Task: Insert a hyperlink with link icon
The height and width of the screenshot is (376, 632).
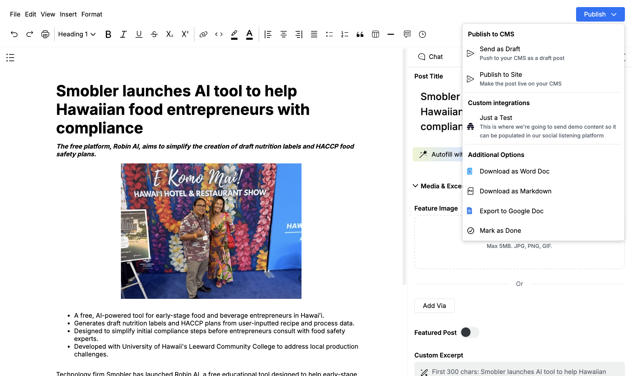Action: tap(203, 34)
